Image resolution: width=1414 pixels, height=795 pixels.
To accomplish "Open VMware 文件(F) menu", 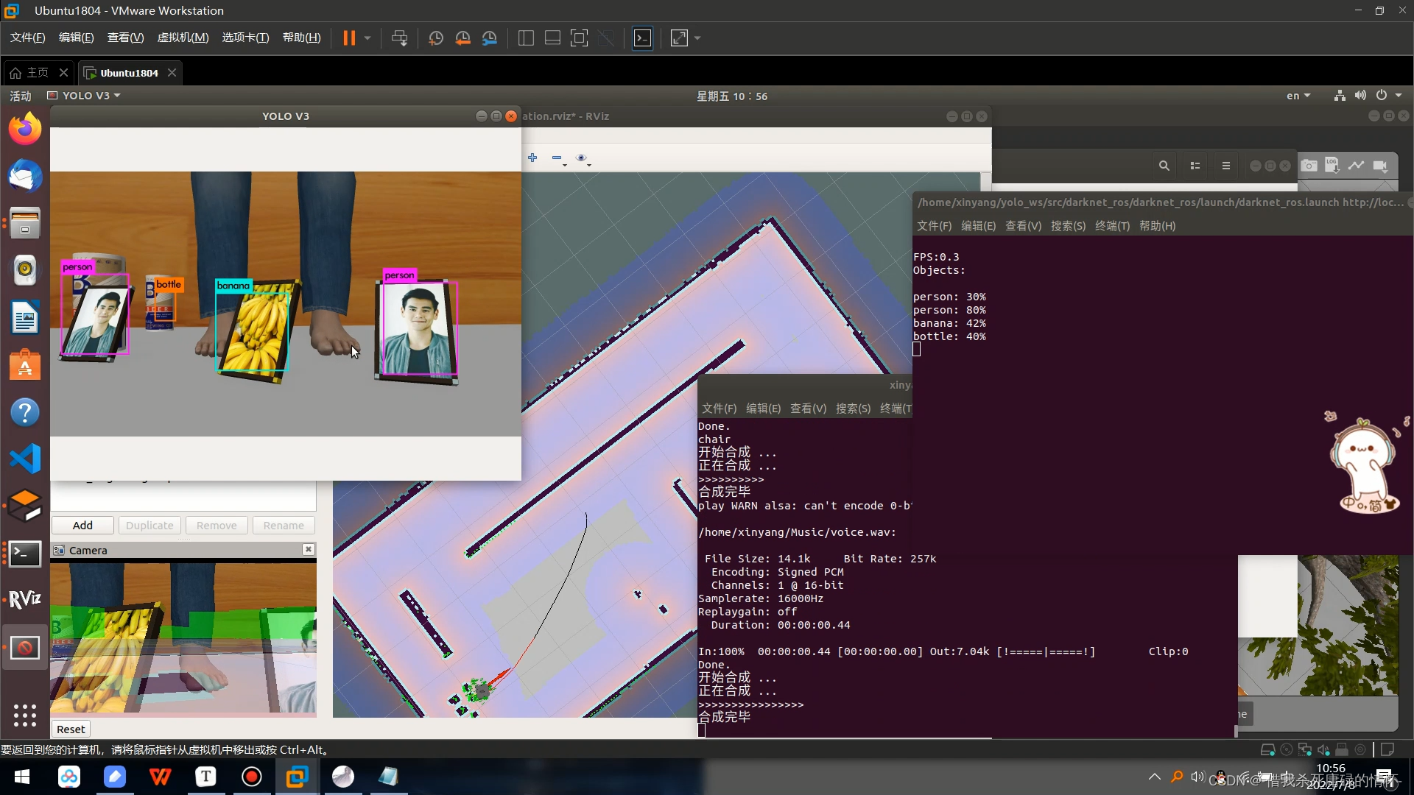I will click(27, 38).
